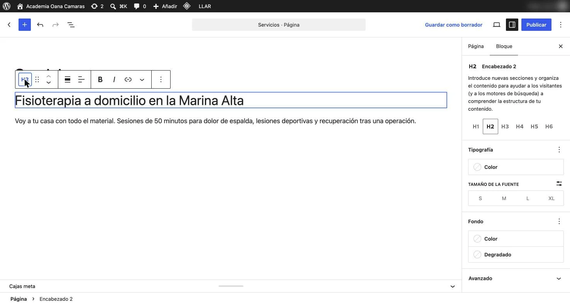The width and height of the screenshot is (570, 305).
Task: Expand the Avanzado section
Action: pos(516,278)
